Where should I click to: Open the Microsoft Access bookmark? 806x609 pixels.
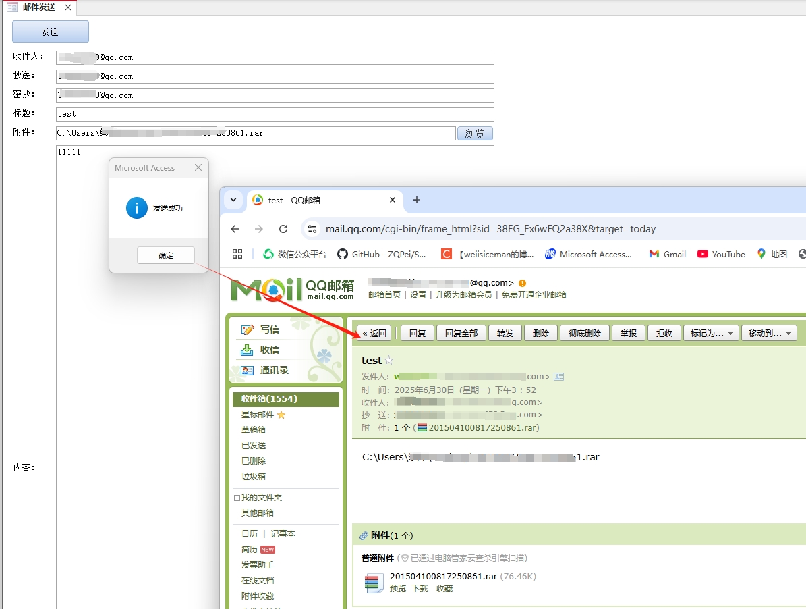point(589,254)
